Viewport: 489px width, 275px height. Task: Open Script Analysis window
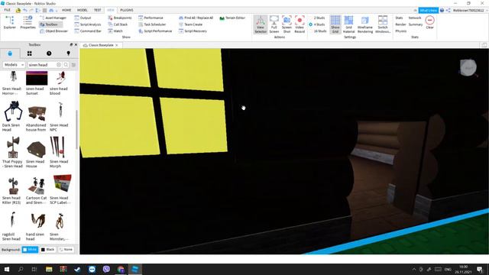pyautogui.click(x=88, y=24)
